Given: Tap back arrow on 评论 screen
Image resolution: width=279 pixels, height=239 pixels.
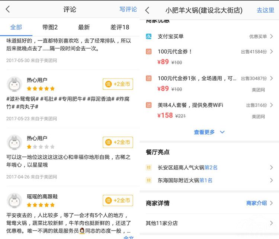Looking at the screenshot, I should click(x=8, y=9).
